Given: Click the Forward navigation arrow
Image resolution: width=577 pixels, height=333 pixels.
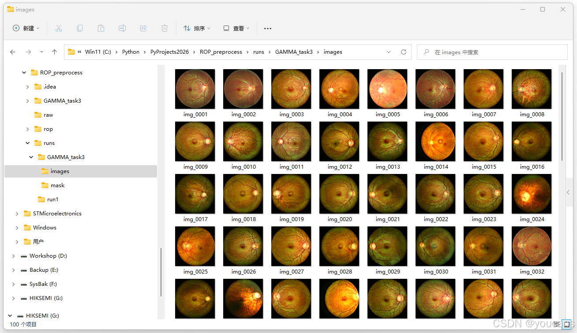Looking at the screenshot, I should [28, 52].
